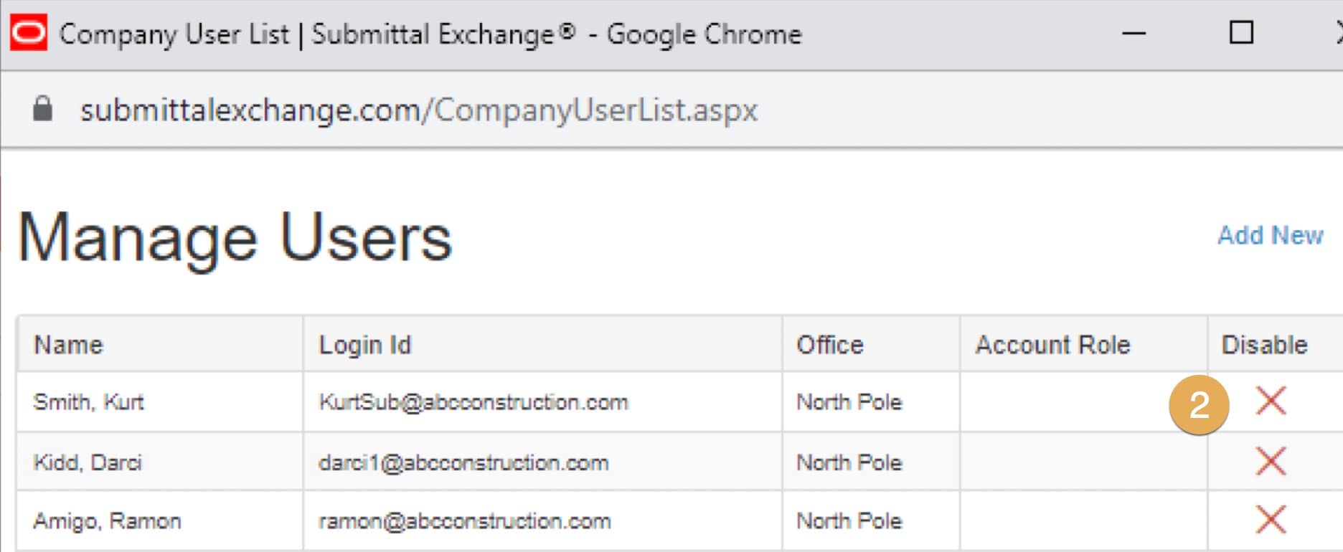Click the Login Id column header
This screenshot has width=1343, height=552.
(x=364, y=345)
